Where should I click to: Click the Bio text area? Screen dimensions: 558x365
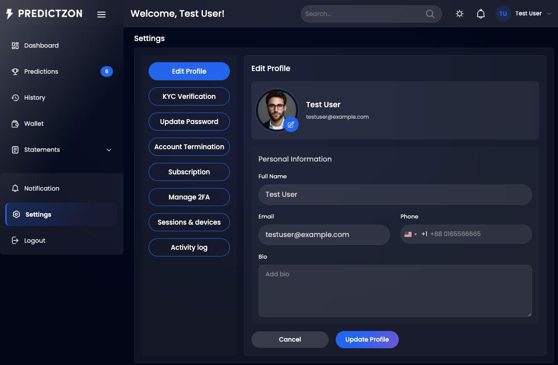click(395, 291)
